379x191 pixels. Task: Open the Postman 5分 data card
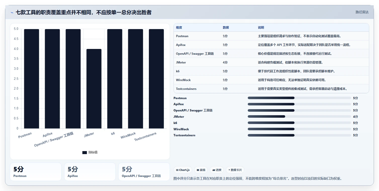(x=36, y=172)
